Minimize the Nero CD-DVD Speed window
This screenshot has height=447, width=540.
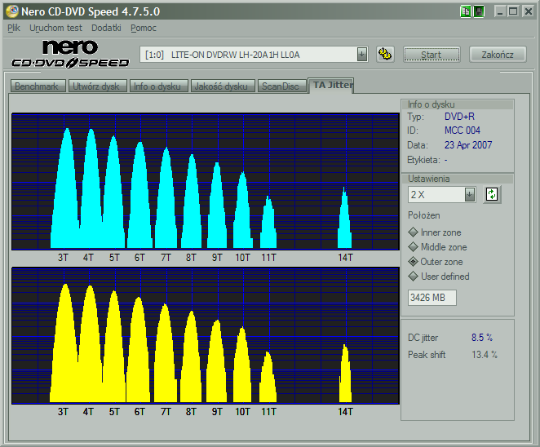pos(500,11)
